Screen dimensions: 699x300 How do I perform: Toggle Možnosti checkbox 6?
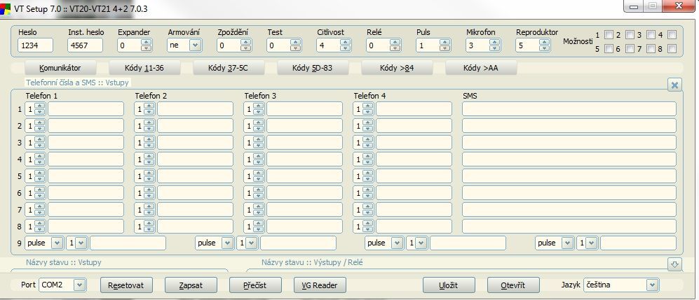[x=629, y=49]
